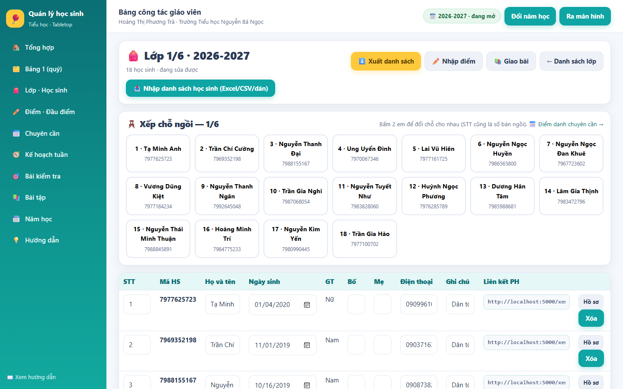Click the Bài kiểm tra target icon

tap(16, 176)
